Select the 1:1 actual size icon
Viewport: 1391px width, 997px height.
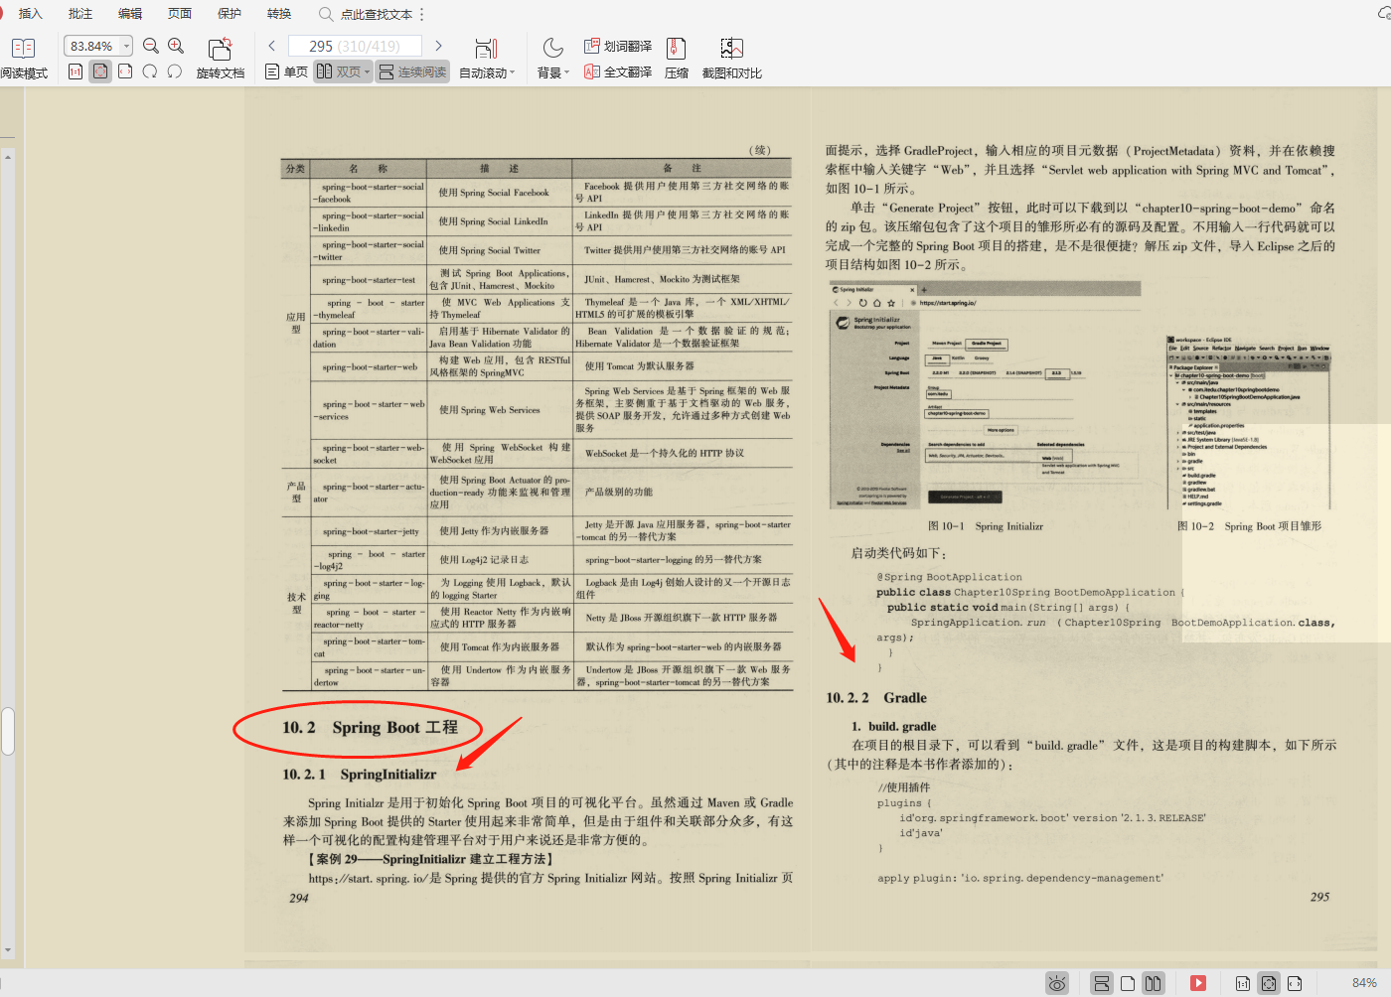75,72
